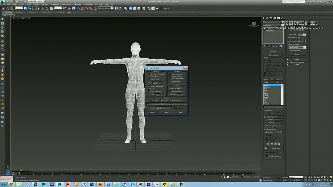Screen dimensions: 333x187
Task: Select the Select and Move tool
Action: 43,8
